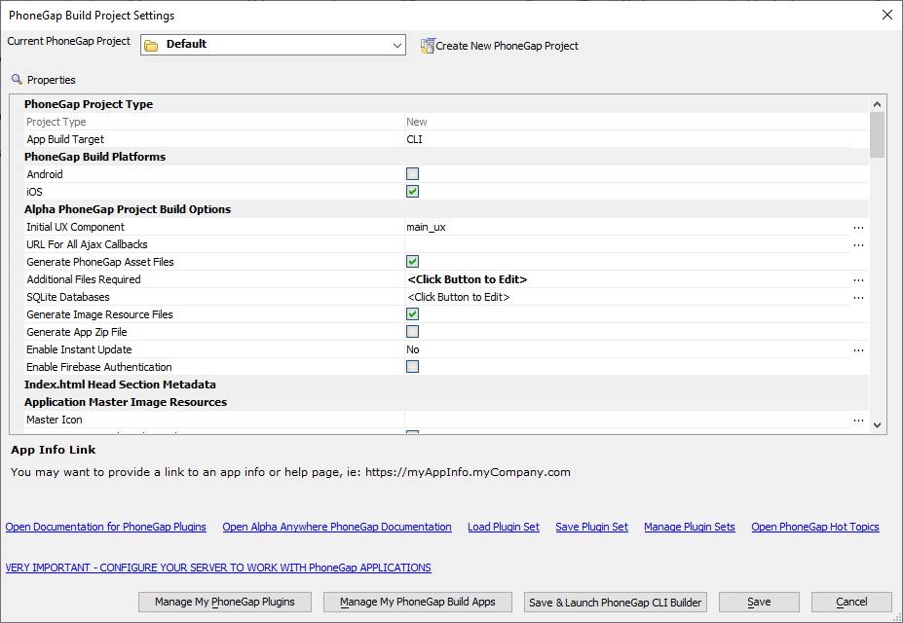Select the Enable Instant Update row label
Viewport: 903px width, 623px height.
(79, 349)
